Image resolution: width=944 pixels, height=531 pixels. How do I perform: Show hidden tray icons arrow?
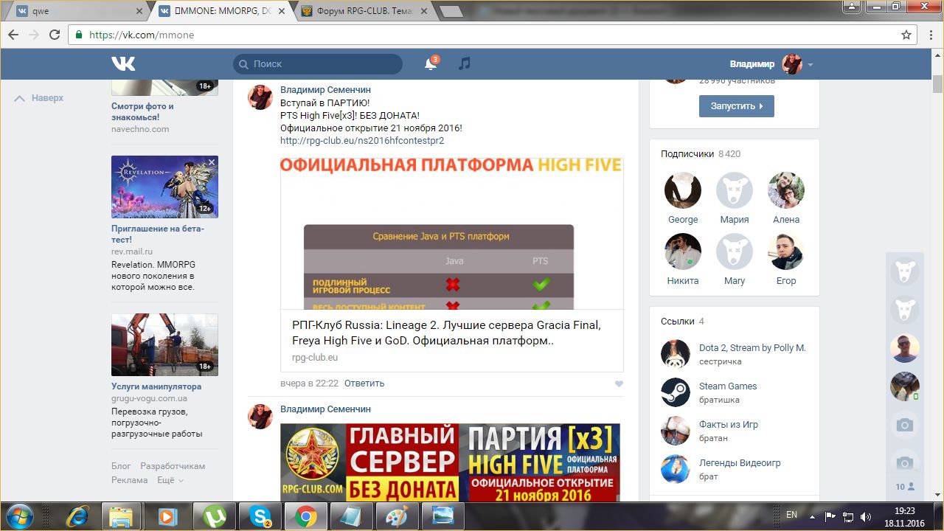pos(812,516)
